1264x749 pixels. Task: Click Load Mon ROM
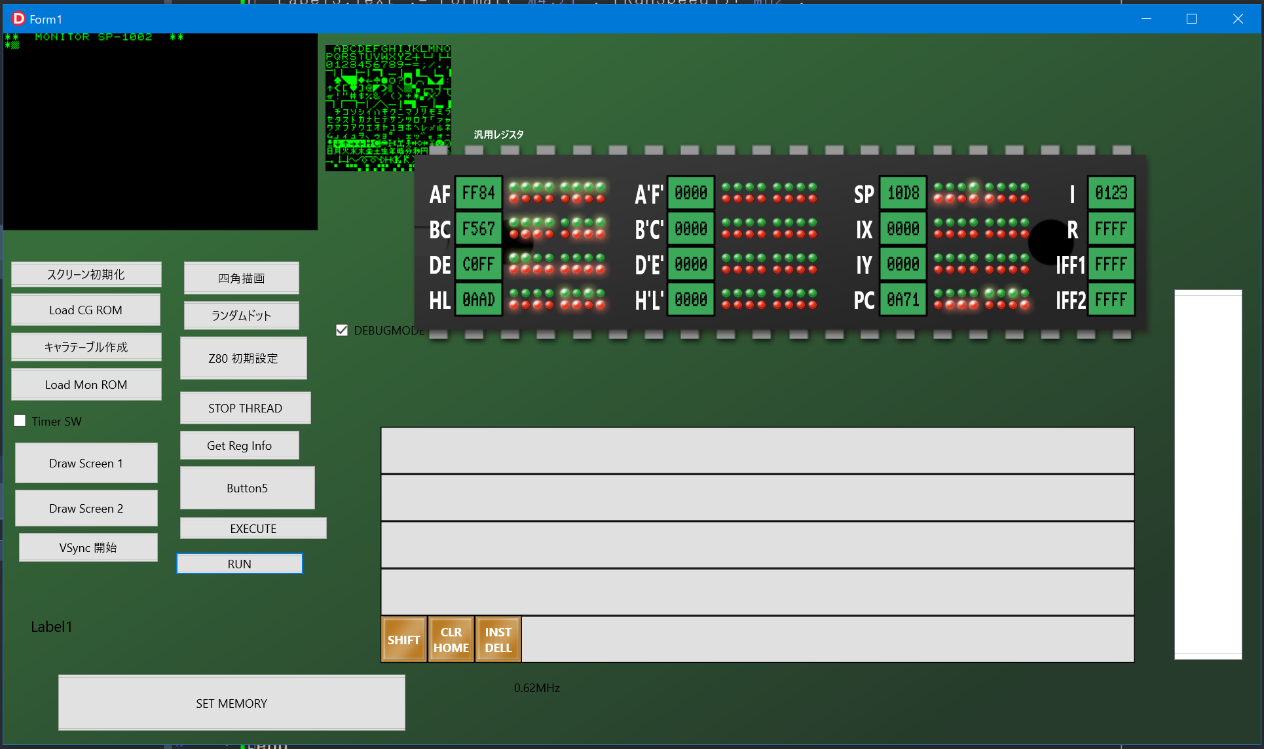click(x=86, y=384)
